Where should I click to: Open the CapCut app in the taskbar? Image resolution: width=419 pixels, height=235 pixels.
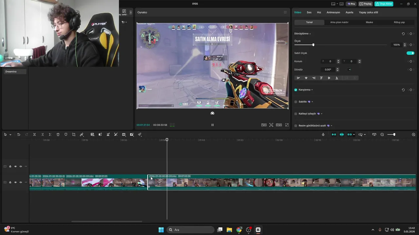pyautogui.click(x=258, y=230)
